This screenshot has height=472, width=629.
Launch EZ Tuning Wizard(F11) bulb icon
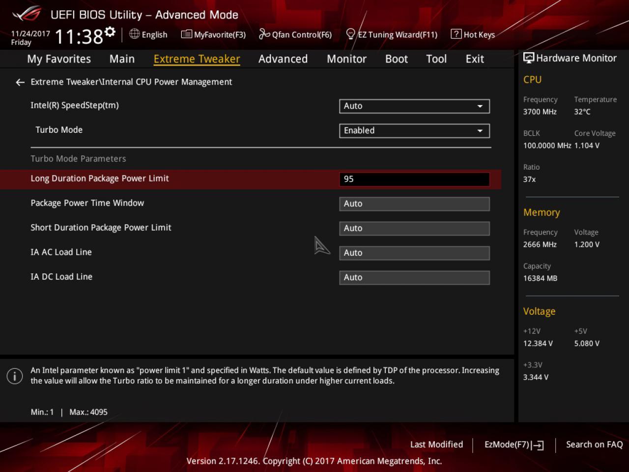coord(350,34)
